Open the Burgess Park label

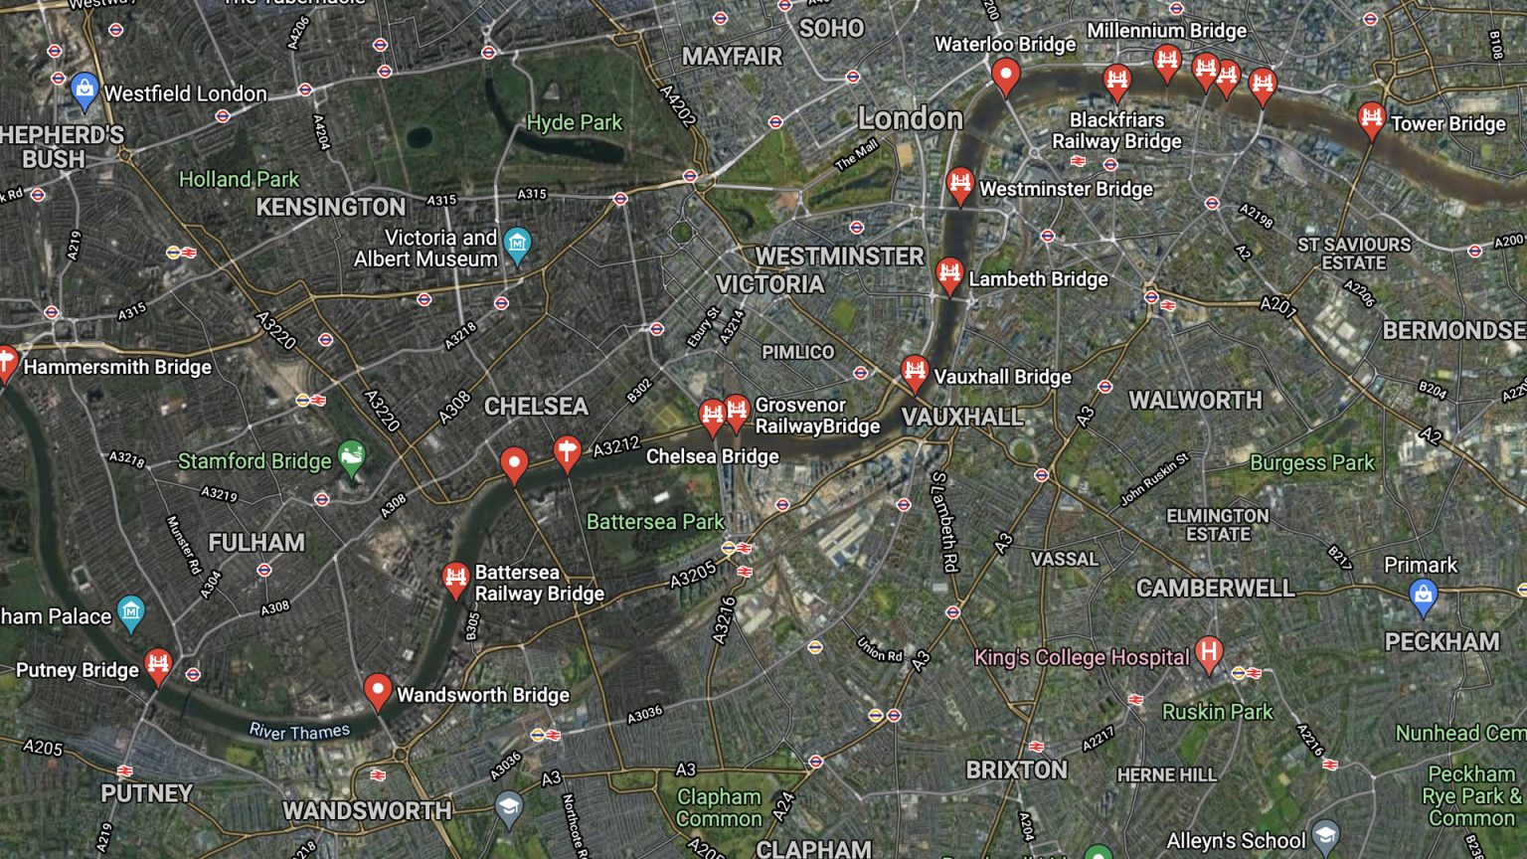[1311, 462]
